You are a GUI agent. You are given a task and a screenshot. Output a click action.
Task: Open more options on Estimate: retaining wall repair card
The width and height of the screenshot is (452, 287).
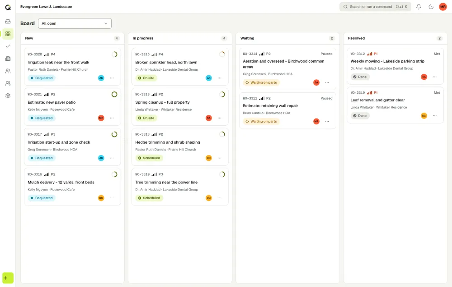click(x=327, y=121)
